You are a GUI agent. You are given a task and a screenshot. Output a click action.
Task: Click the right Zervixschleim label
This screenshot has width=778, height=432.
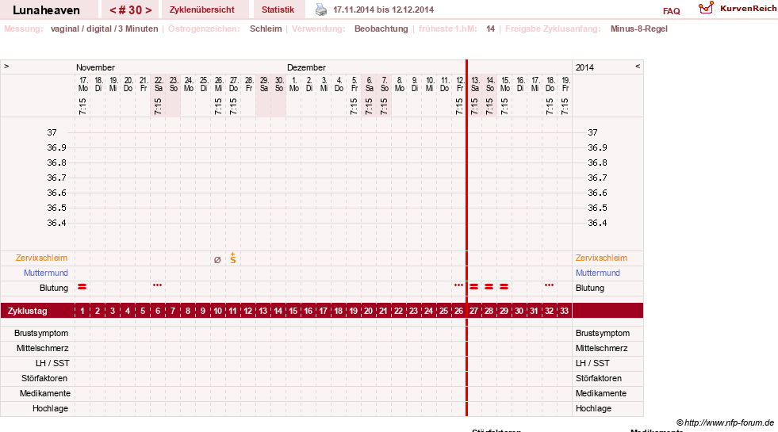(x=601, y=258)
